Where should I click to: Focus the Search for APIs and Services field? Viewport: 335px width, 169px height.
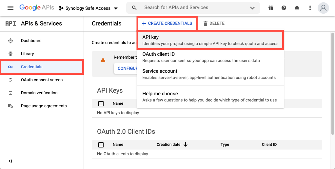click(x=193, y=8)
